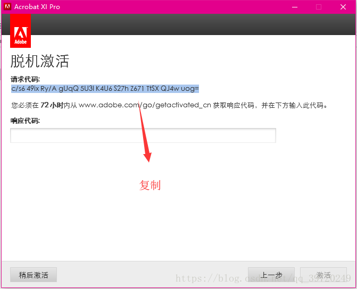Go back with the 上一步 button

coord(271,275)
